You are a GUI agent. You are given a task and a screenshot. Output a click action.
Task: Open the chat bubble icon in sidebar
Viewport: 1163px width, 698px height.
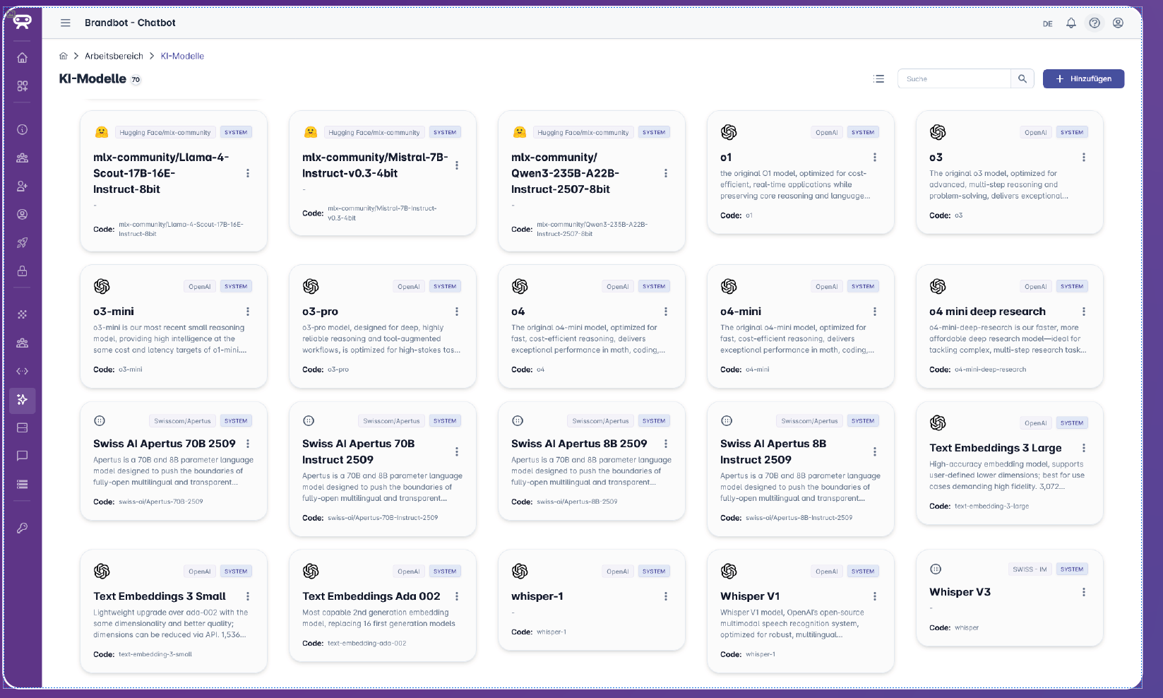click(x=23, y=456)
